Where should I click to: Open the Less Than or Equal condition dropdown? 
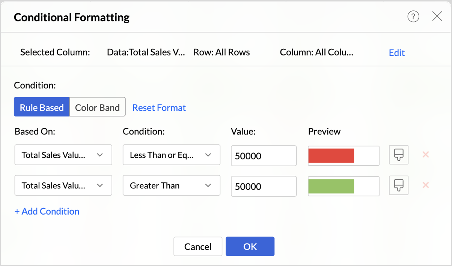(x=171, y=155)
